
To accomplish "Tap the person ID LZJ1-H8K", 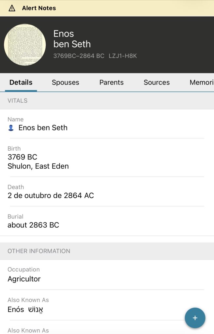I will tap(123, 56).
